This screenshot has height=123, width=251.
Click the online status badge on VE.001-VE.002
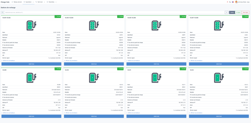[58, 16]
